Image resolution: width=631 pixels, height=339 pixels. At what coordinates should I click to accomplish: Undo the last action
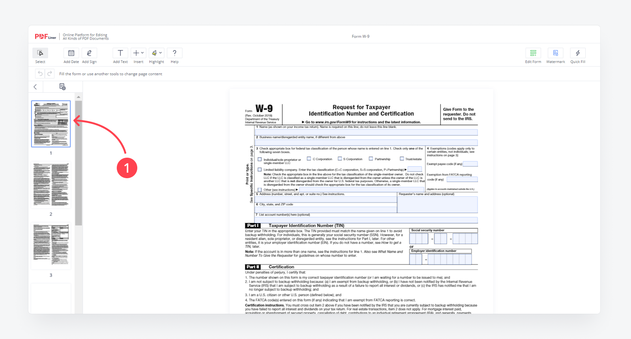pyautogui.click(x=40, y=74)
